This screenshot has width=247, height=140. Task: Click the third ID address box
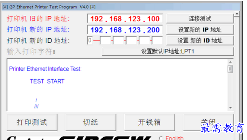118,40
